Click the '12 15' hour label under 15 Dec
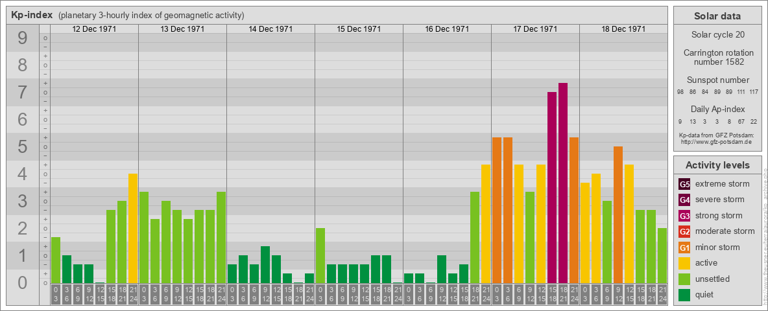Image resolution: width=768 pixels, height=311 pixels. pyautogui.click(x=365, y=294)
